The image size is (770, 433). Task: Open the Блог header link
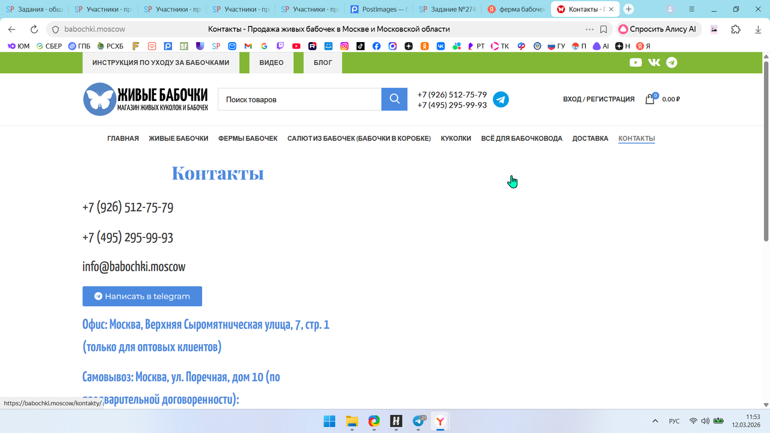(x=323, y=63)
